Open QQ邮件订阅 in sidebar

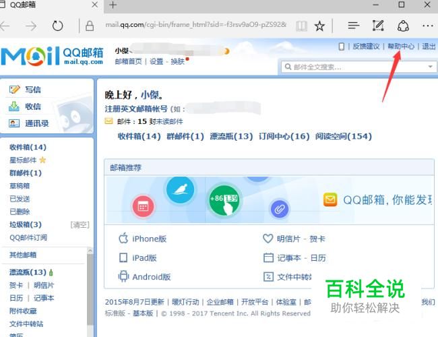coord(28,237)
